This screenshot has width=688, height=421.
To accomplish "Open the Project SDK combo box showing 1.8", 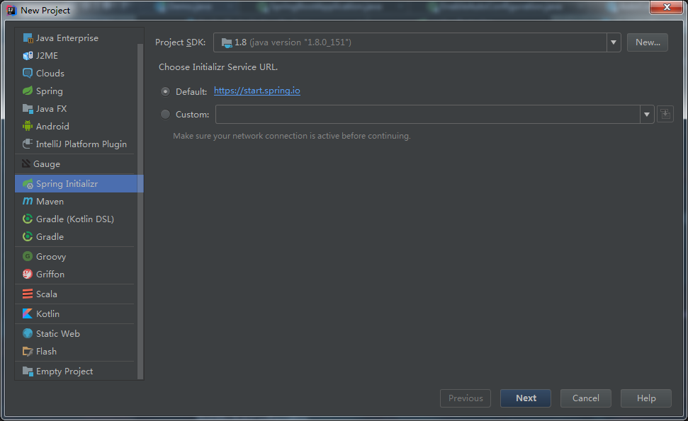I will (417, 42).
